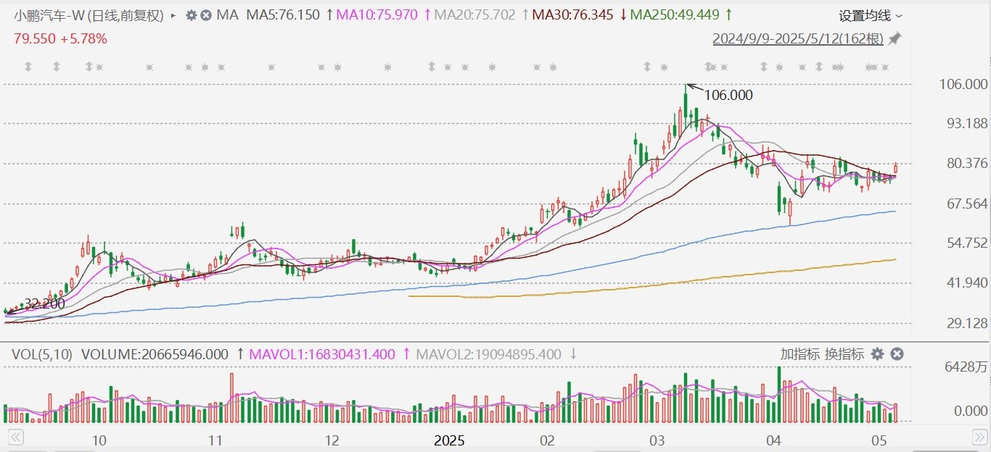This screenshot has width=991, height=452.
Task: Click the 0.000 volume axis label
Action: coord(970,411)
